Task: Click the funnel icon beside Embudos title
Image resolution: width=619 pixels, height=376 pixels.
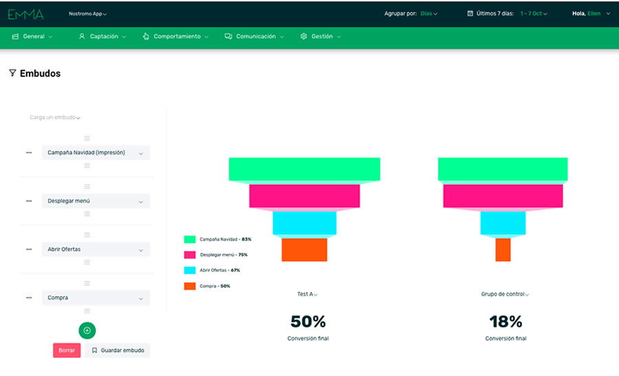Action: click(x=12, y=73)
